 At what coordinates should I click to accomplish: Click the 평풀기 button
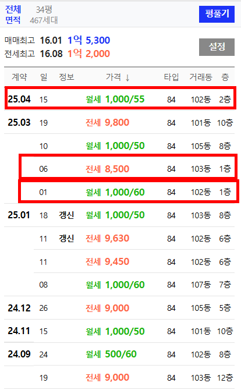coord(217,14)
